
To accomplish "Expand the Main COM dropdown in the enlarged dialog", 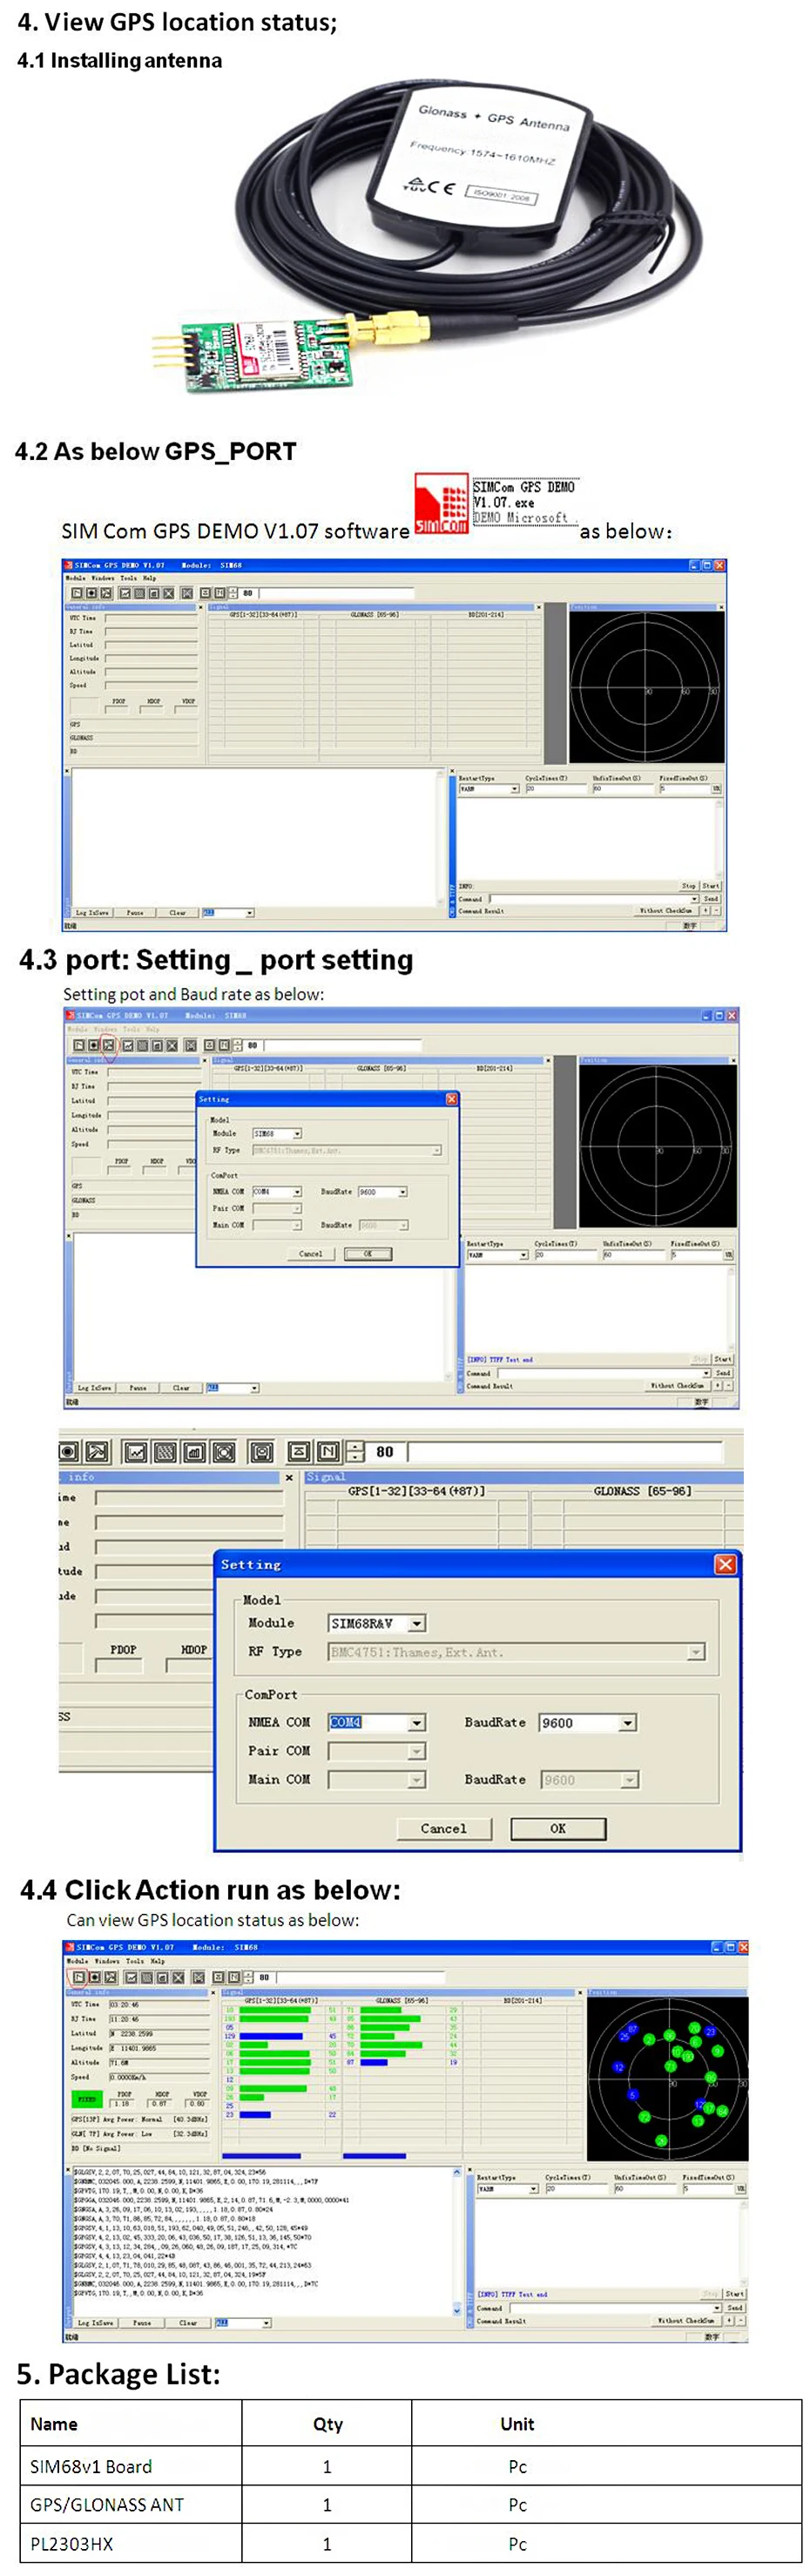I will (x=417, y=1780).
